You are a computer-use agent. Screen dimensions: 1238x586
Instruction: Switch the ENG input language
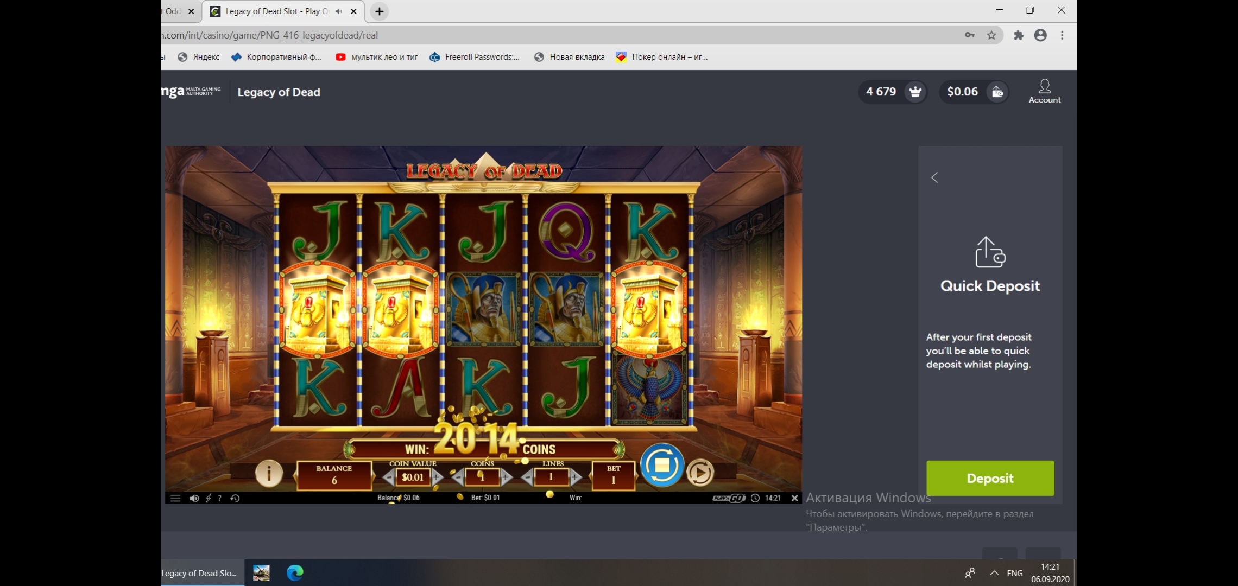pos(1015,573)
